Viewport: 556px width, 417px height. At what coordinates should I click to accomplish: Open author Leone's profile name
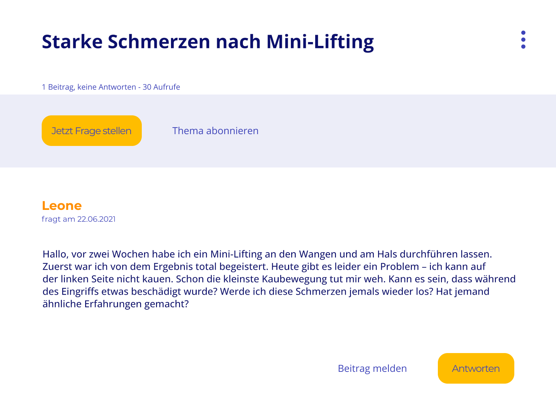[x=62, y=206]
